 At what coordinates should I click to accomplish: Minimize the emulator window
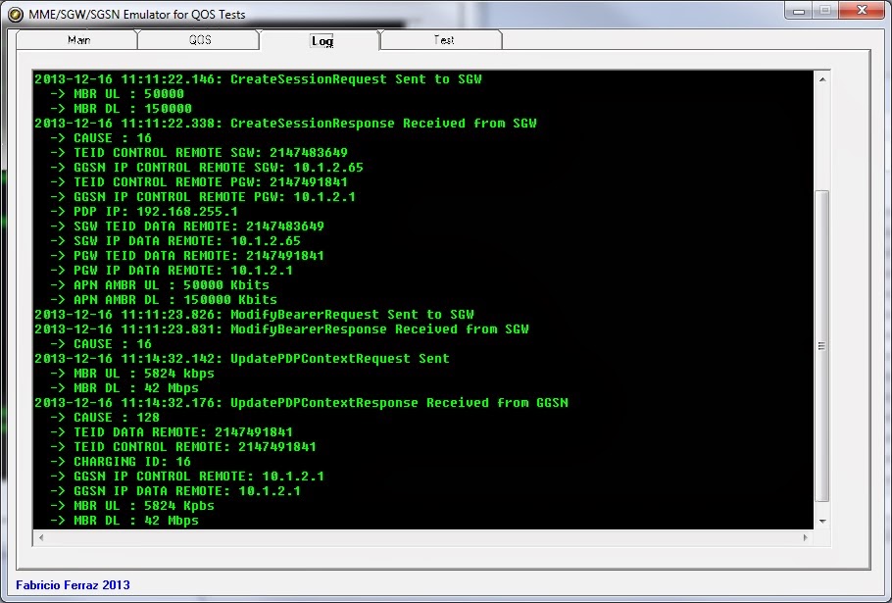[799, 11]
